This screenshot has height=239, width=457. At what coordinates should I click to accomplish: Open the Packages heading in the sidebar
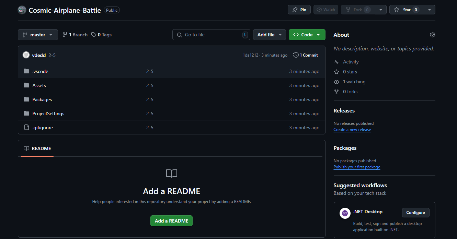click(x=345, y=148)
